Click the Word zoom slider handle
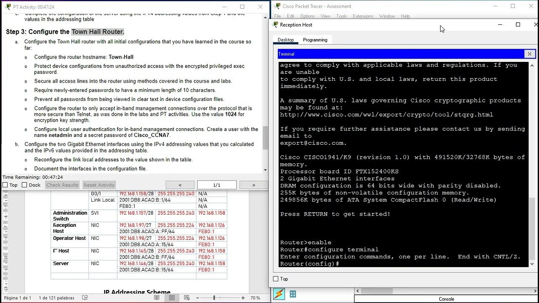The image size is (539, 303). (214, 298)
